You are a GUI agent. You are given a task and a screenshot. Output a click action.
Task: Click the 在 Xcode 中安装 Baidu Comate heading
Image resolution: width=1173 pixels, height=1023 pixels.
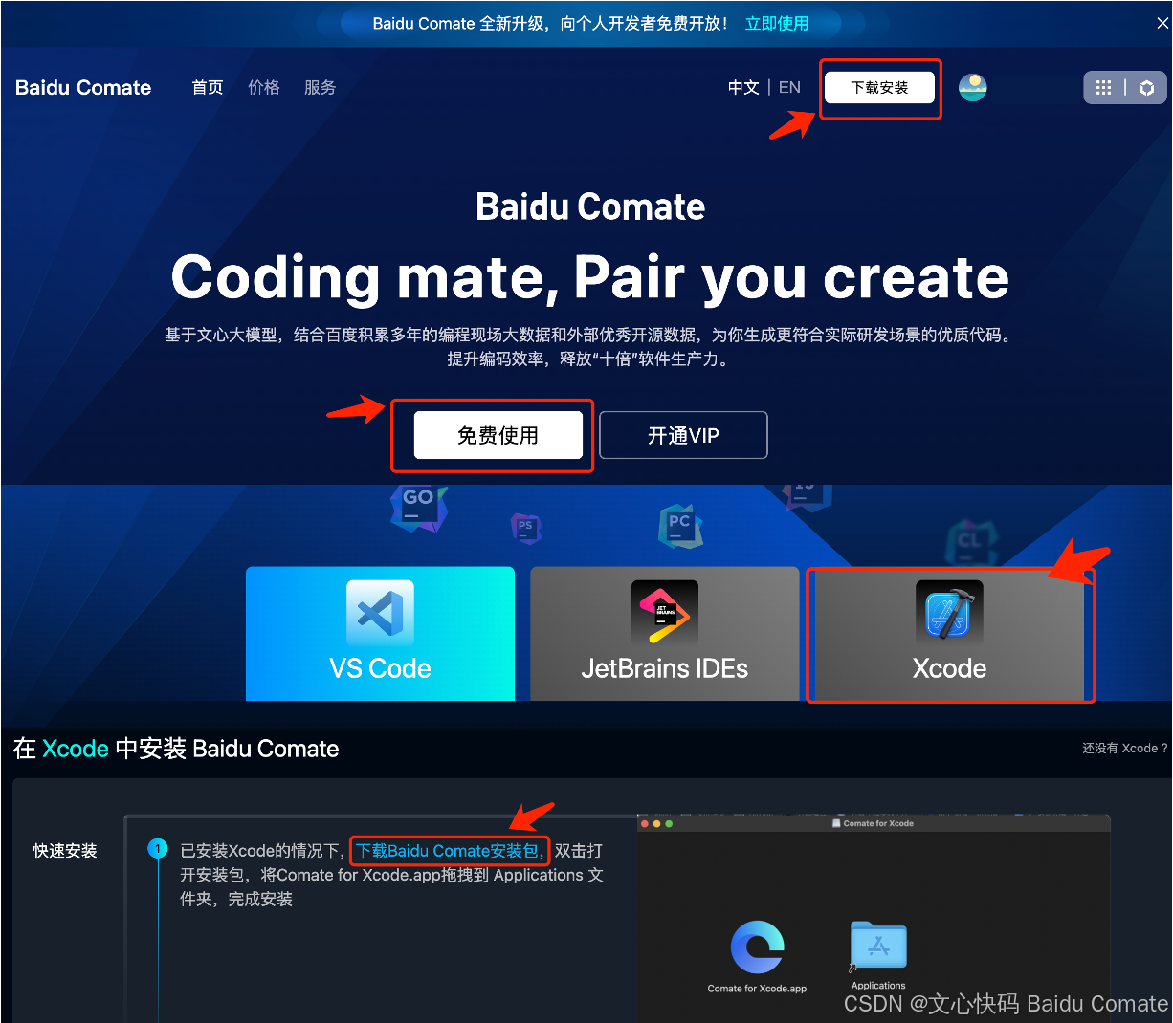(176, 749)
